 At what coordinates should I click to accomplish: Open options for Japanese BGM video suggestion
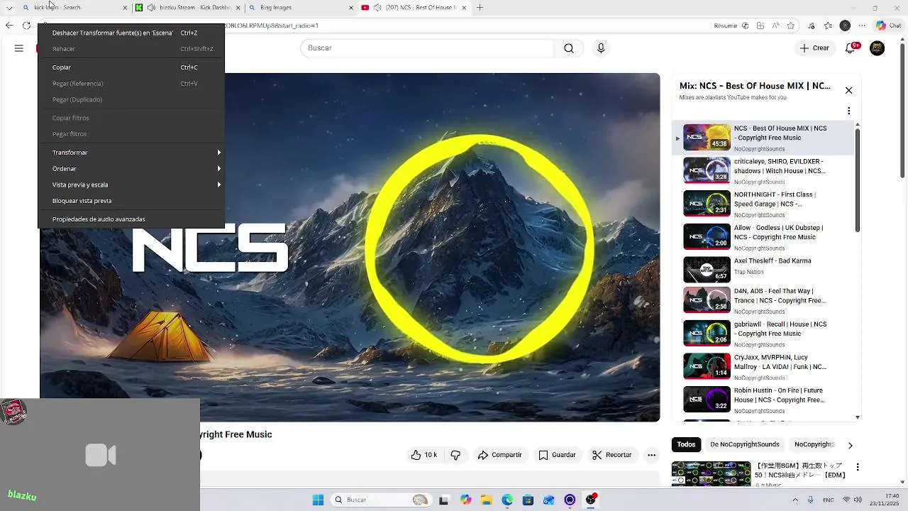(x=858, y=467)
